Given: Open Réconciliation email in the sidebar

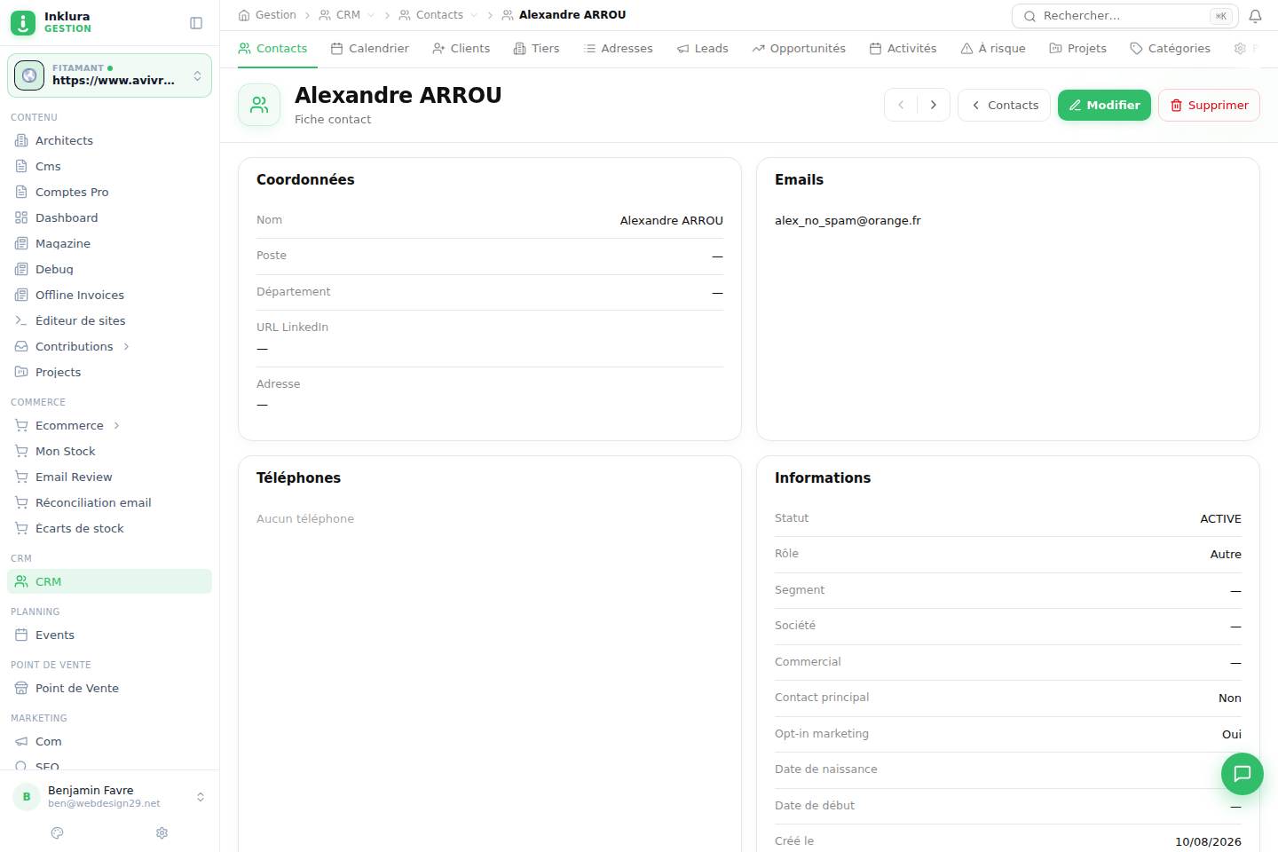Looking at the screenshot, I should [110, 502].
